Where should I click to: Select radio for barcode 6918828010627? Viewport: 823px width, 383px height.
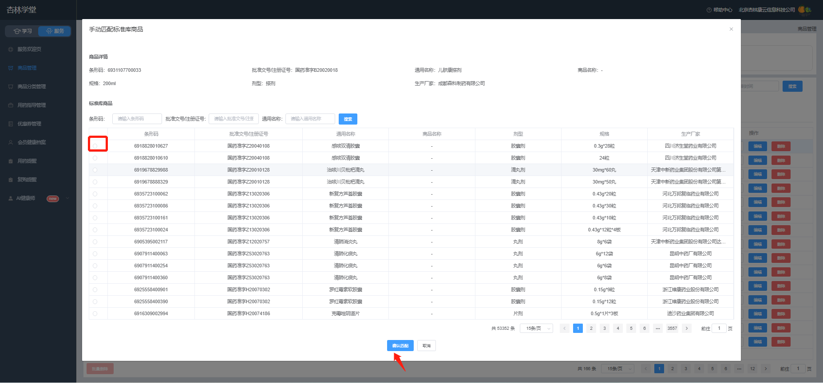coord(95,146)
